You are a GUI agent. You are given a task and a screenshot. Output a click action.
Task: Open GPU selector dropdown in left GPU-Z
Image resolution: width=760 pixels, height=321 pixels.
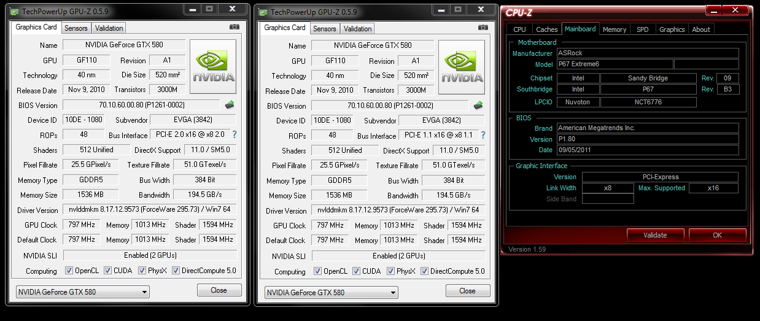(83, 292)
